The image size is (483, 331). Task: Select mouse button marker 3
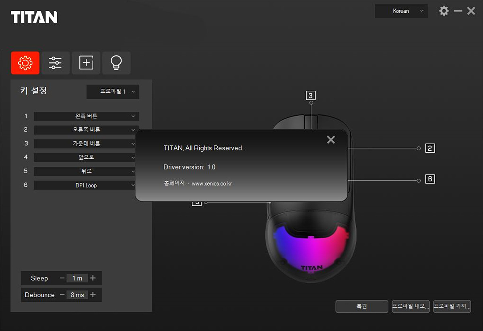[310, 96]
